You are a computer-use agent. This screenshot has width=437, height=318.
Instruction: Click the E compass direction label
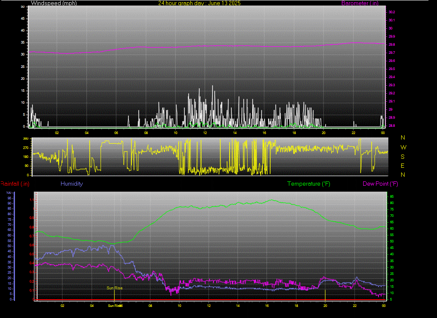[402, 166]
